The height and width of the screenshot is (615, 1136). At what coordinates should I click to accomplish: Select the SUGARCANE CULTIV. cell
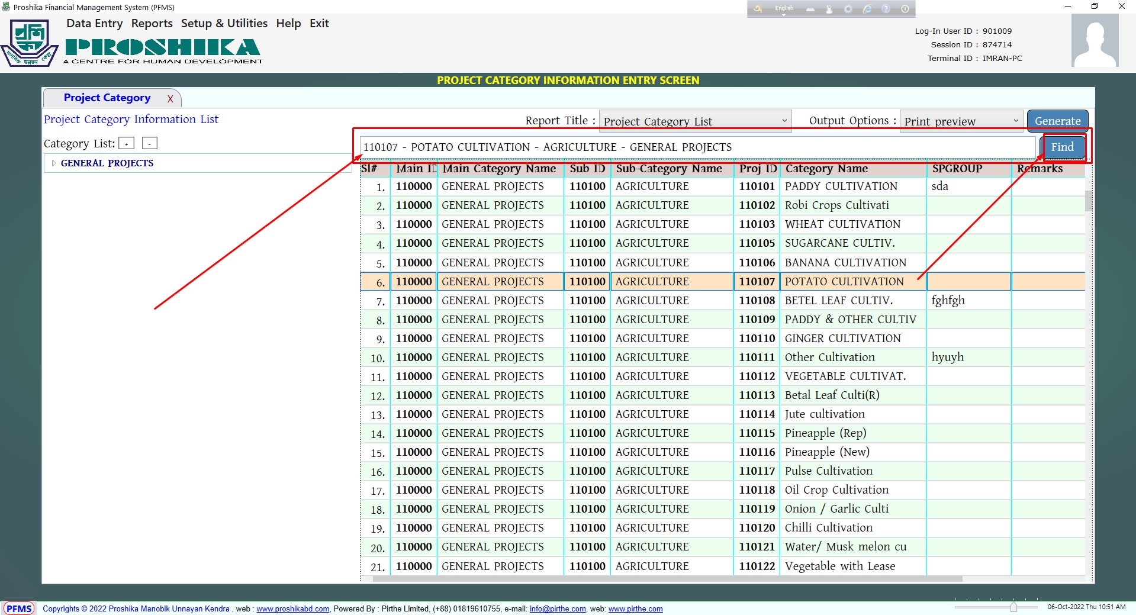(853, 243)
